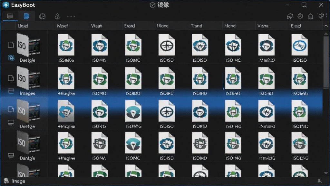This screenshot has width=330, height=186.
Task: Open the ISOIMD file in second row
Action: (x=133, y=78)
